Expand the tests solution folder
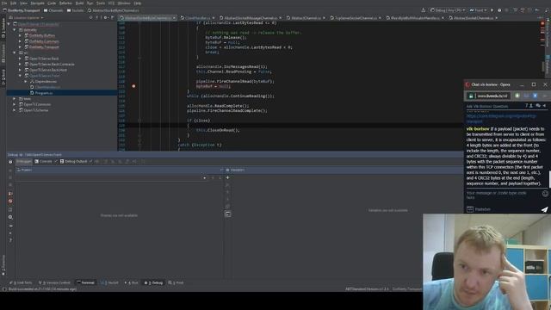This screenshot has width=551, height=310. coord(15,98)
